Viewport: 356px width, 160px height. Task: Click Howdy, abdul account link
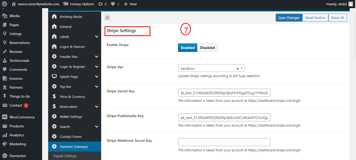pos(339,4)
